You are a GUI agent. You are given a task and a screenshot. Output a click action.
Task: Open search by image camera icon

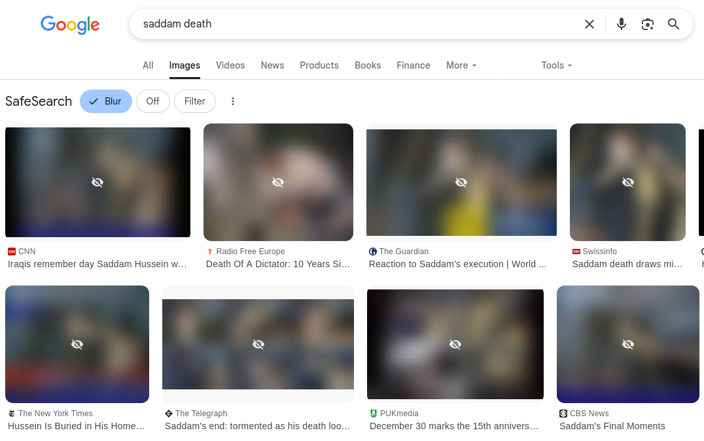[x=648, y=24]
